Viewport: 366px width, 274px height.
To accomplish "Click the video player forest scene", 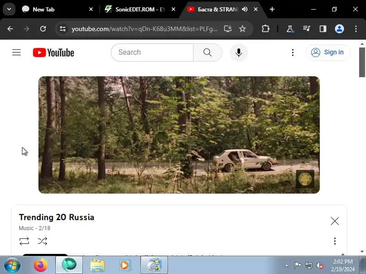I will (179, 135).
